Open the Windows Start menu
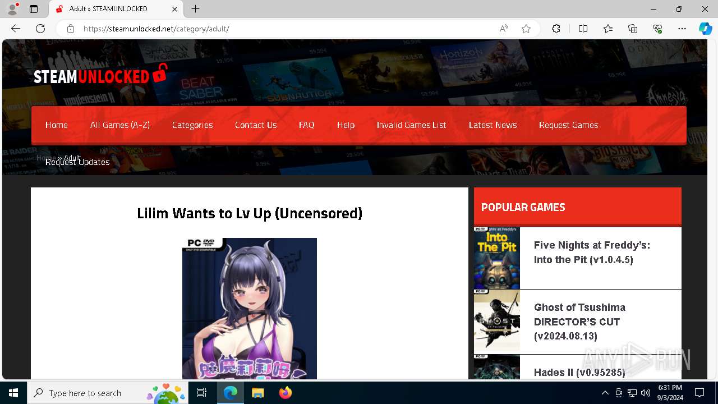The height and width of the screenshot is (404, 718). pos(13,393)
